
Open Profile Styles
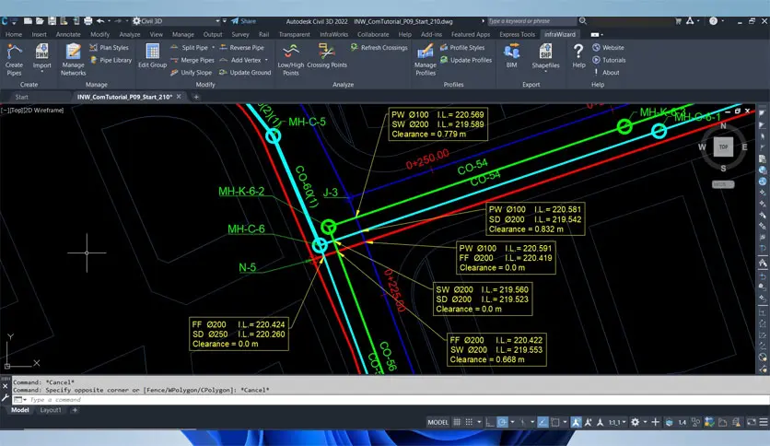click(x=462, y=48)
